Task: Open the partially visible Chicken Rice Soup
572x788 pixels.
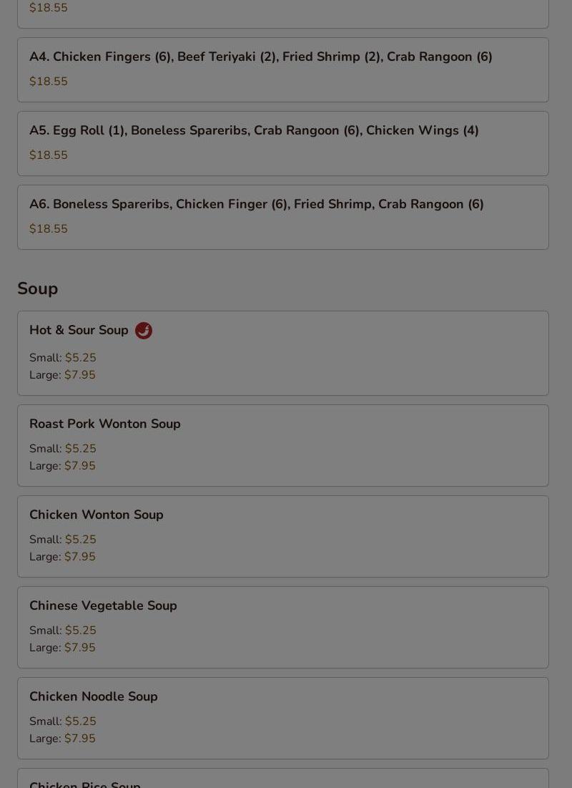Action: 282,779
